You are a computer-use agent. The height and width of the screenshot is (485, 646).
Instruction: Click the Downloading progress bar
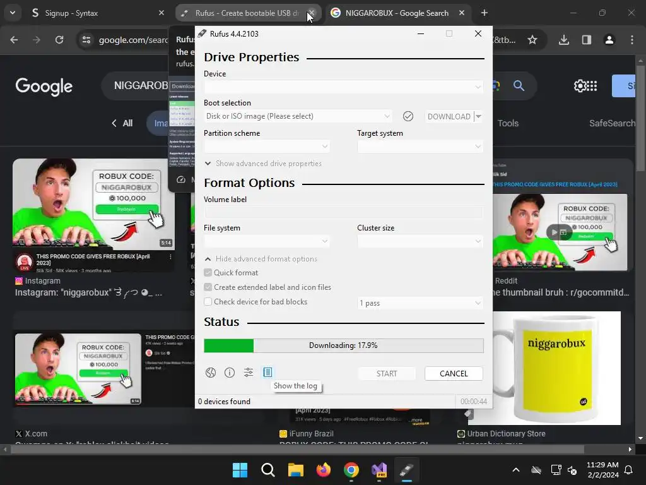point(344,345)
